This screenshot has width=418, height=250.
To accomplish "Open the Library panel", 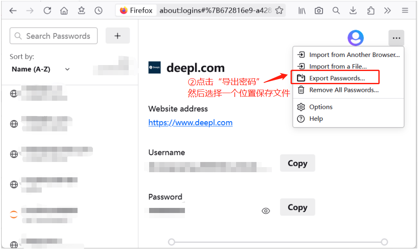I will (302, 11).
